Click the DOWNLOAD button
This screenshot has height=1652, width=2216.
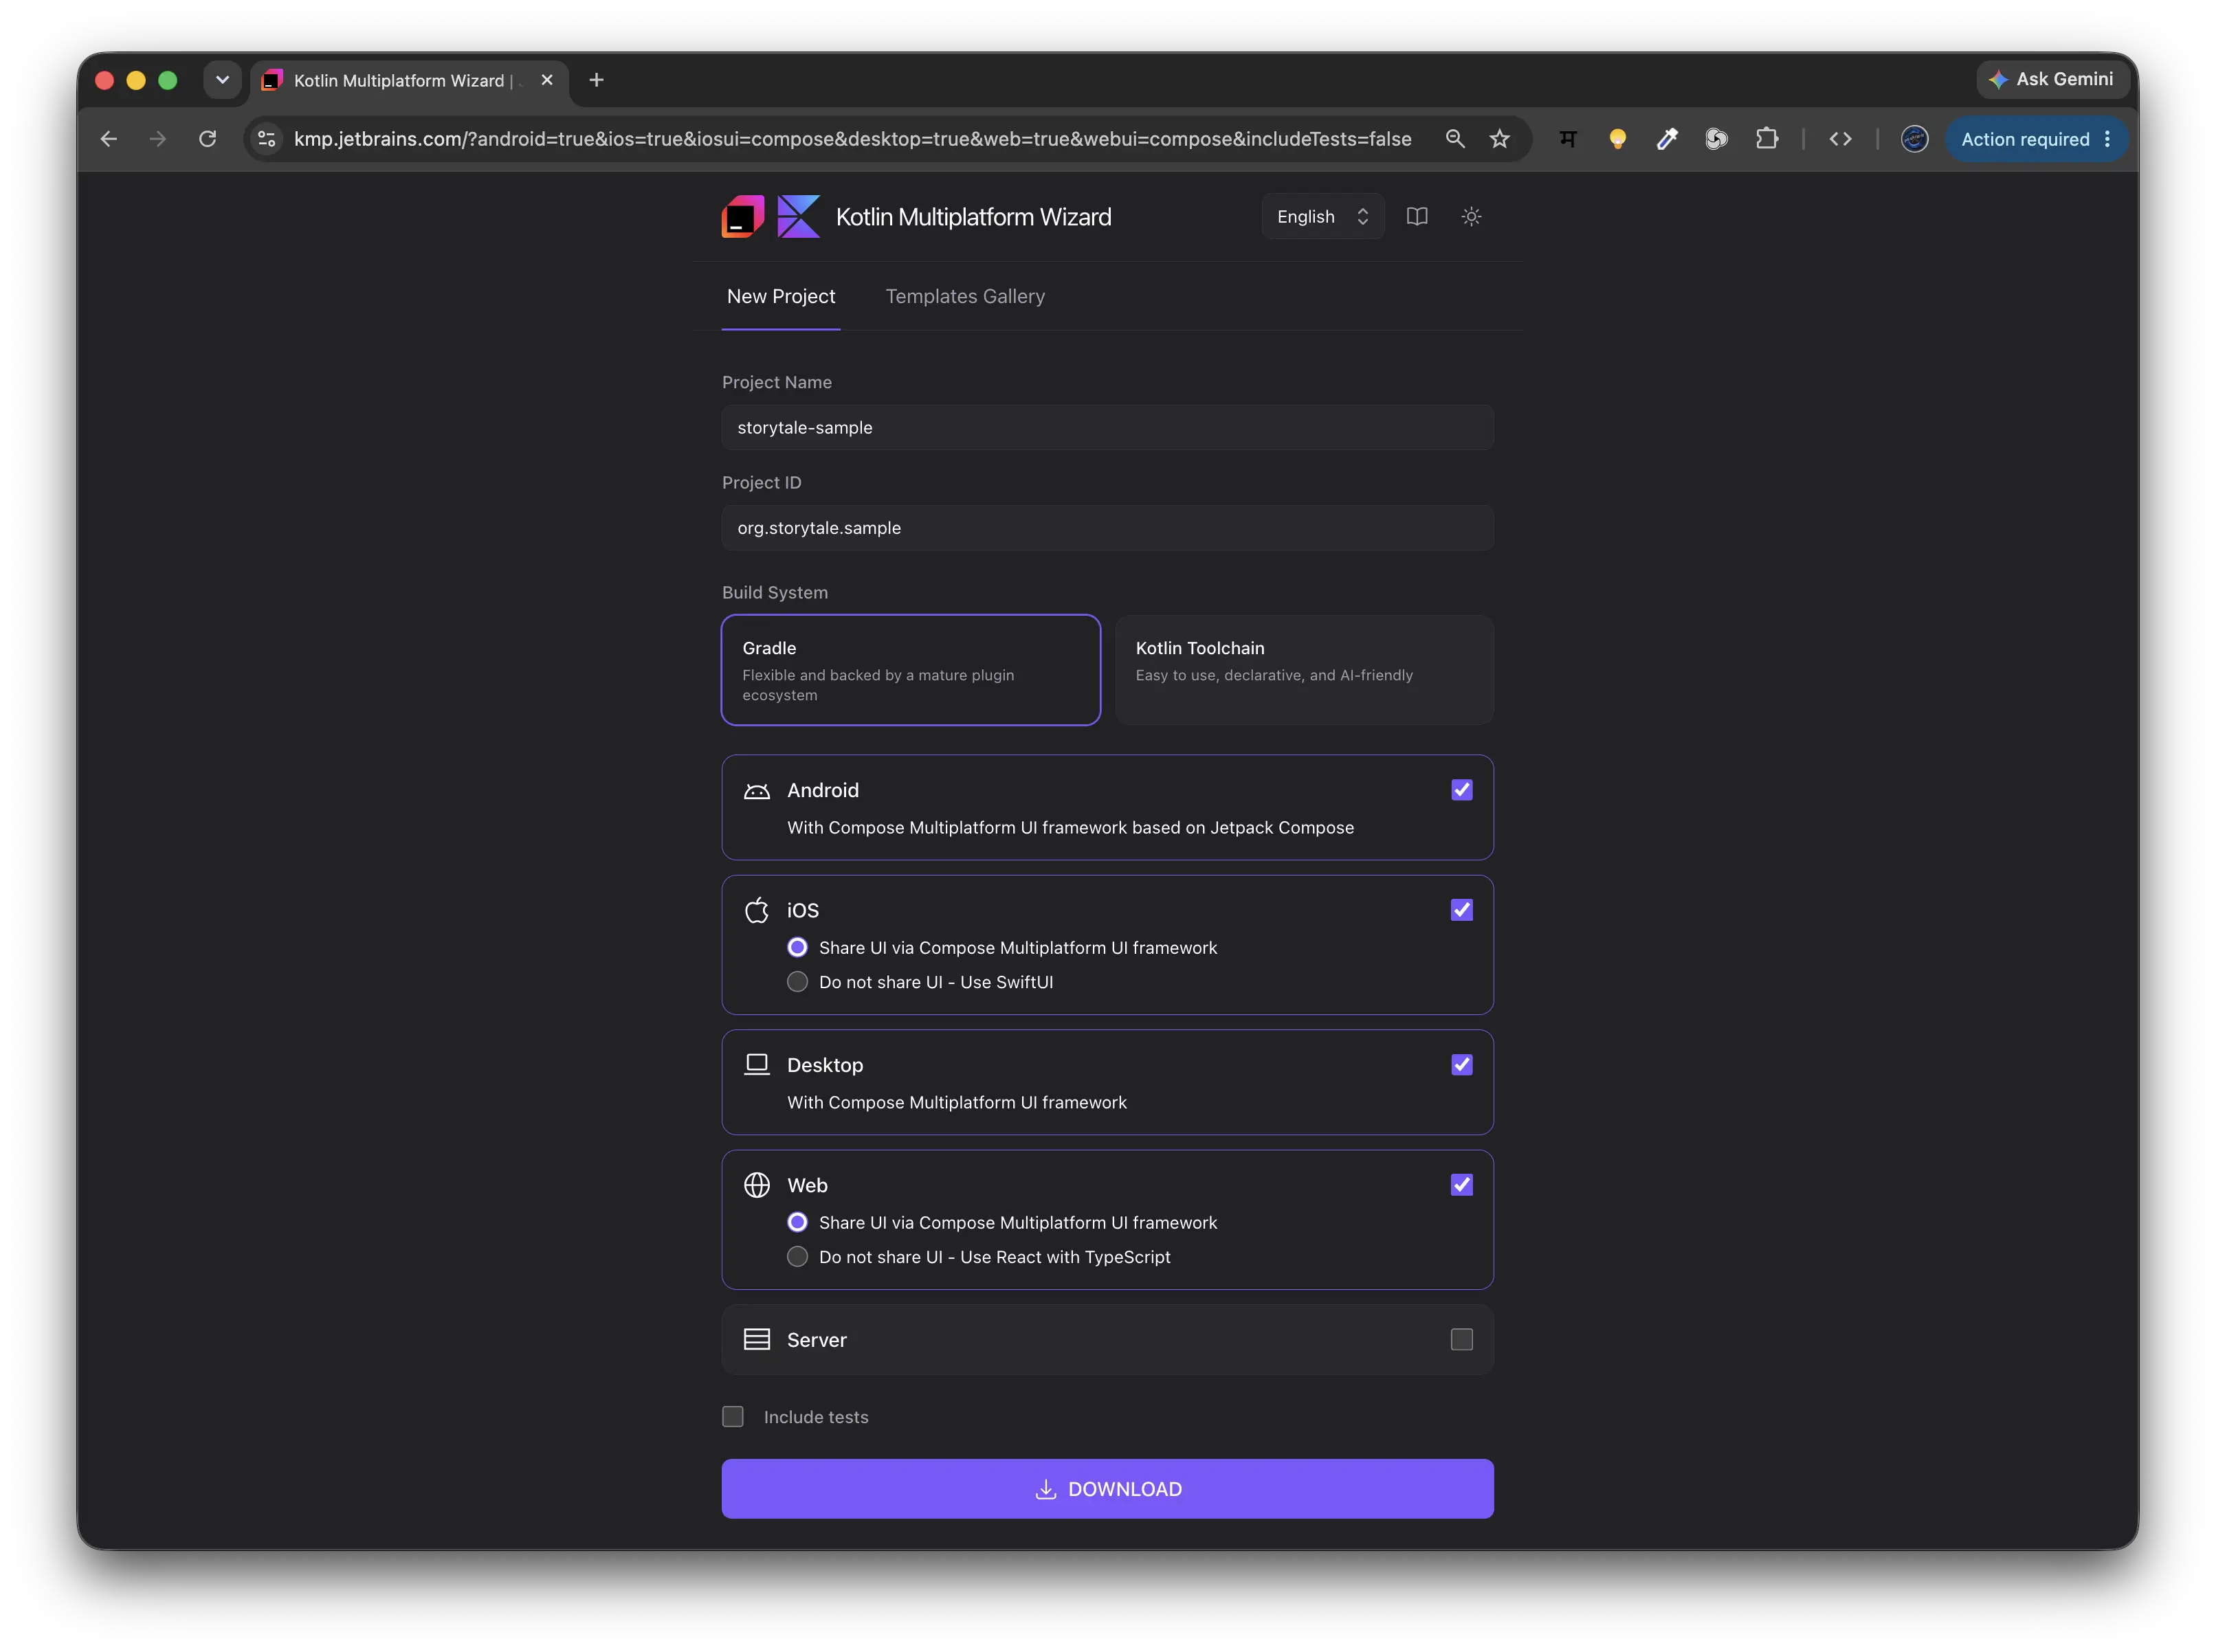[1107, 1489]
